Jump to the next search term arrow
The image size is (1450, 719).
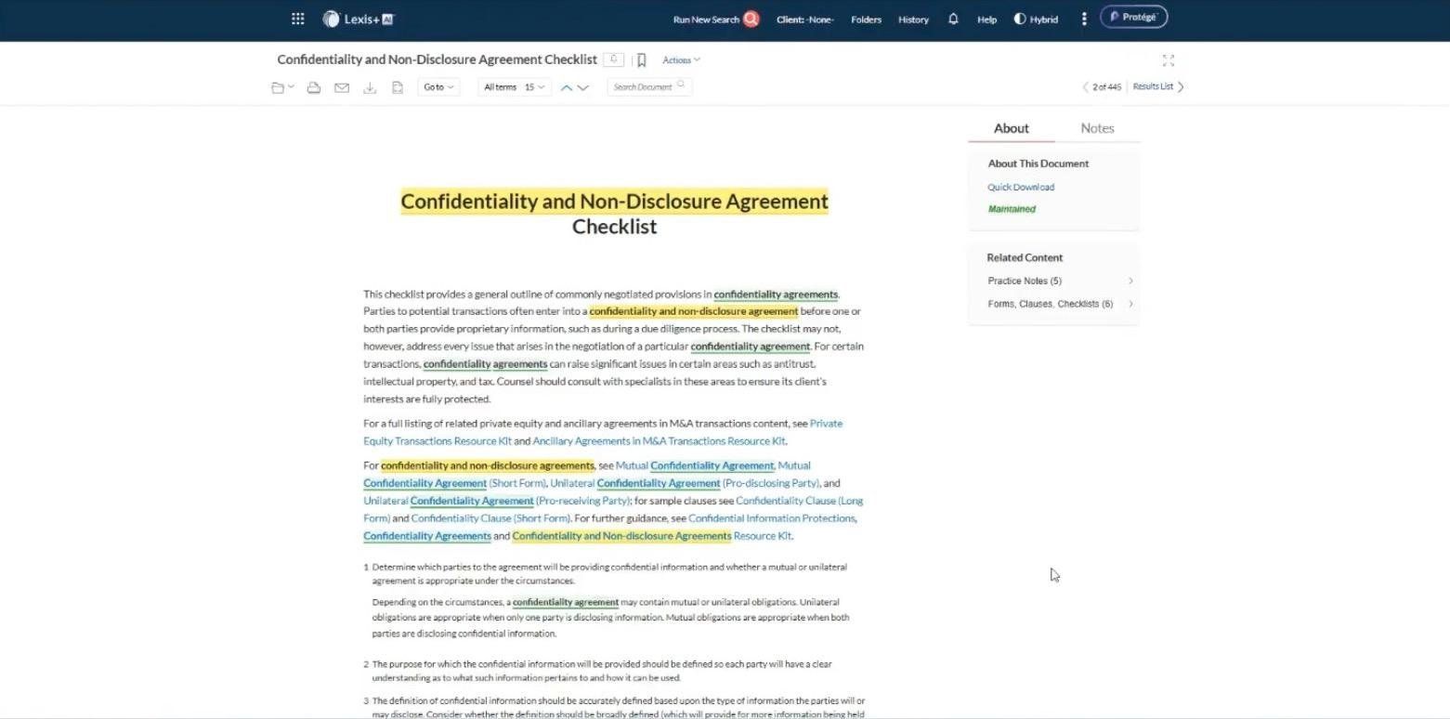coord(583,87)
